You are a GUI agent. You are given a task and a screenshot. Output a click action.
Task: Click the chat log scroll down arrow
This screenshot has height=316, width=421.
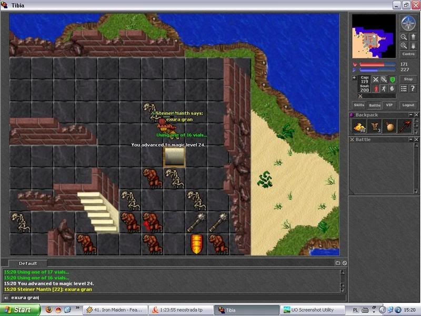343,290
